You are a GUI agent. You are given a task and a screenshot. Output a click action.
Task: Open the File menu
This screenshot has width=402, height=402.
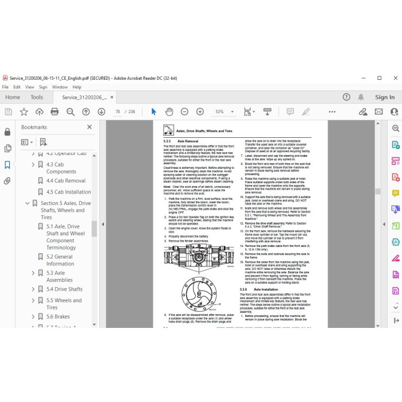click(x=5, y=87)
